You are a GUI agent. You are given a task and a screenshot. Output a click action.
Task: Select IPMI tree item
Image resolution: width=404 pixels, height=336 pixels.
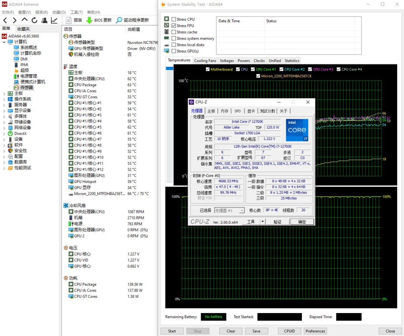point(24,65)
